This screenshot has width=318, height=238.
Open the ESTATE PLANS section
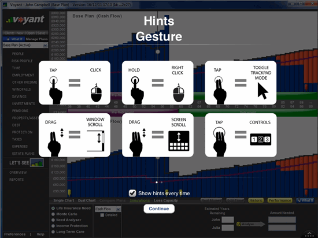(x=23, y=154)
